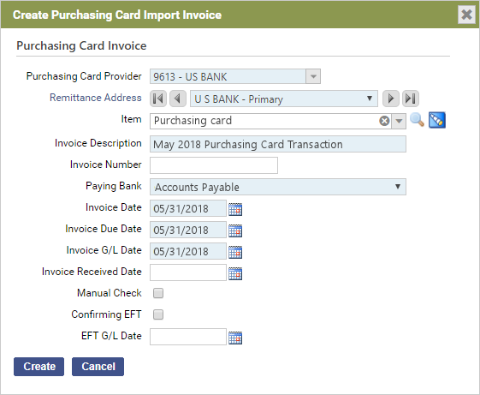Open calendar for EFT G/L Date
Screen dimensions: 480x395
point(235,338)
